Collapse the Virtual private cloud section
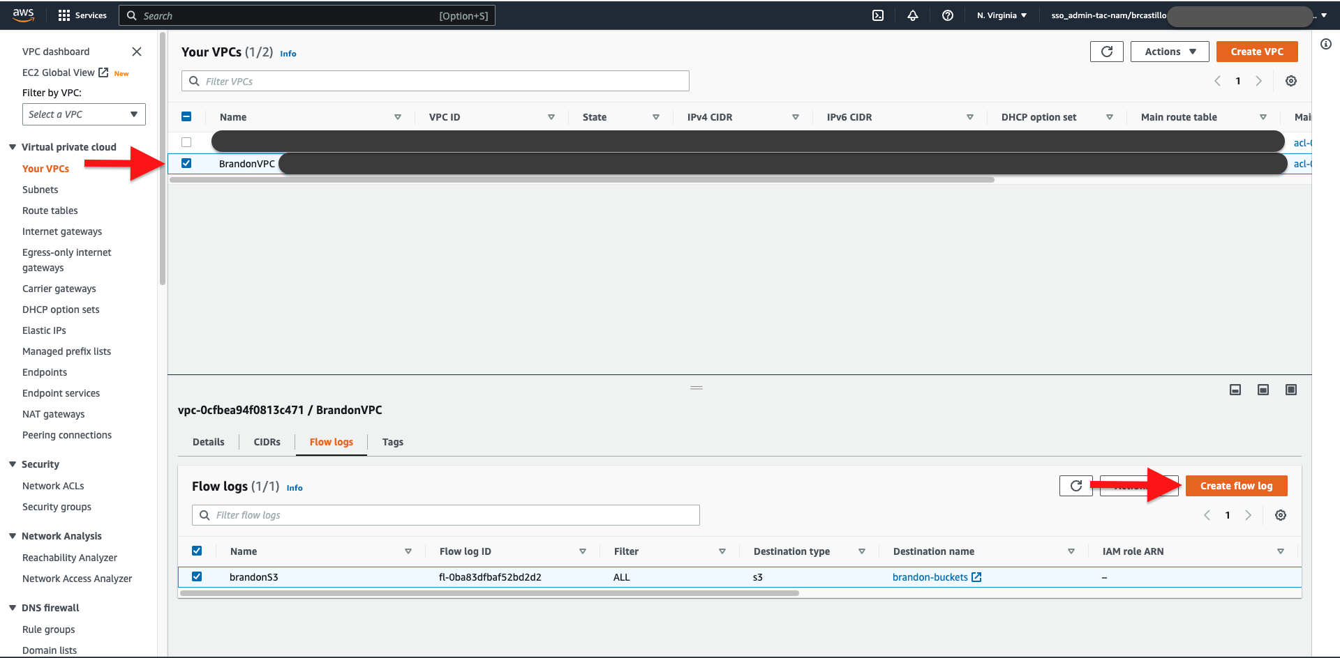The width and height of the screenshot is (1340, 658). tap(12, 146)
